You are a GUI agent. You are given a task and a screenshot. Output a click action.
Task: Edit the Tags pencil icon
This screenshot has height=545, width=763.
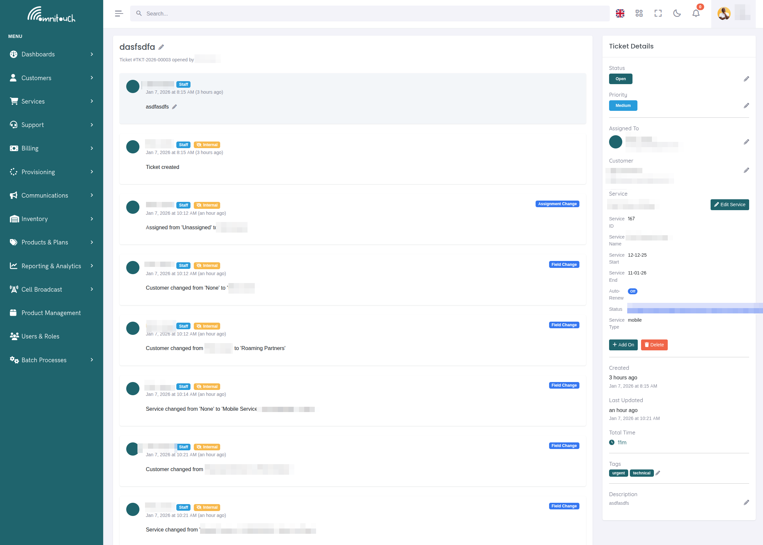658,473
